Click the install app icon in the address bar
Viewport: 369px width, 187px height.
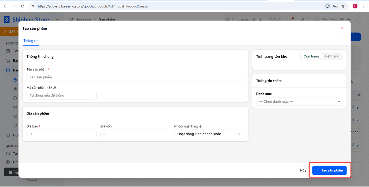coord(327,6)
